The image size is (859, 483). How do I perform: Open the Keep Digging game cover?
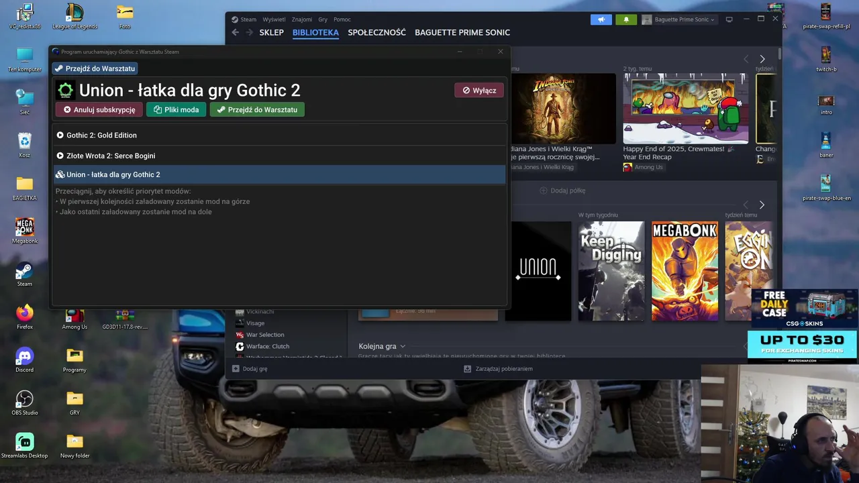[611, 271]
